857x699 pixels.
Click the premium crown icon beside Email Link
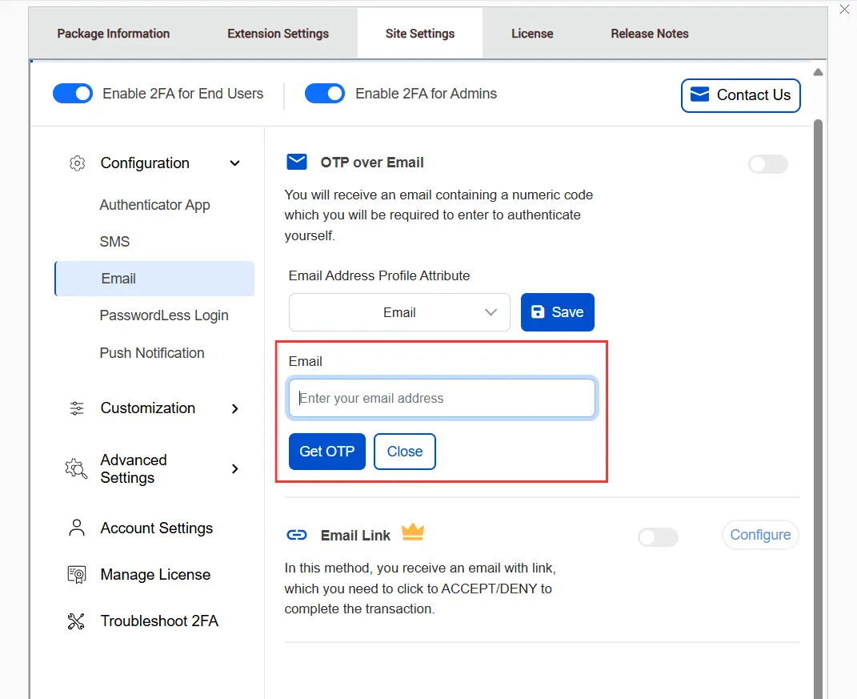coord(413,532)
